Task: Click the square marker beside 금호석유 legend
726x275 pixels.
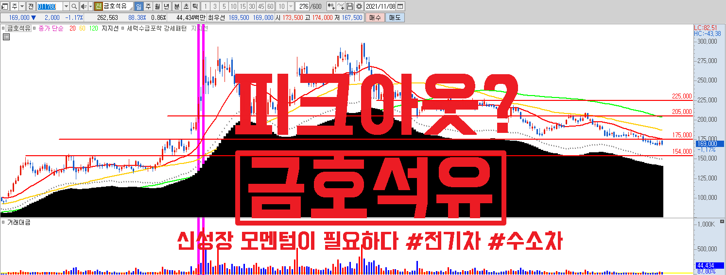Action: 3,28
